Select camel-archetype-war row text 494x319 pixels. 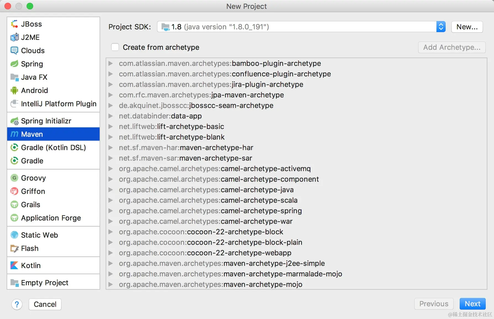click(x=206, y=221)
